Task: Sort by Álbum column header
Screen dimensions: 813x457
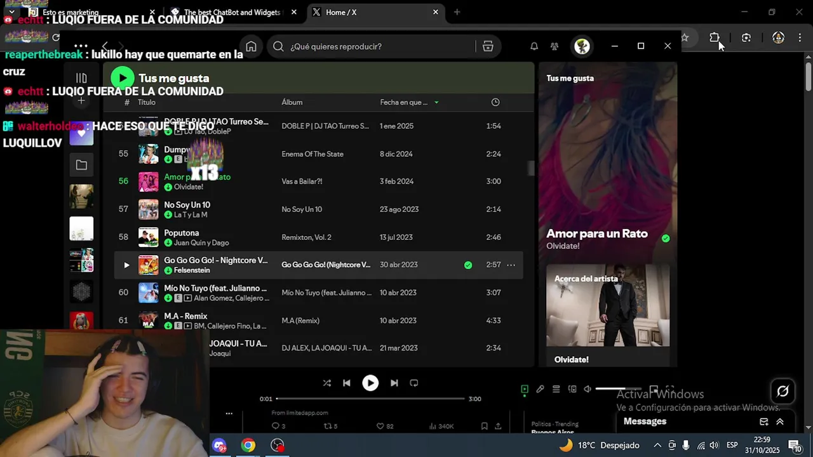Action: click(292, 102)
